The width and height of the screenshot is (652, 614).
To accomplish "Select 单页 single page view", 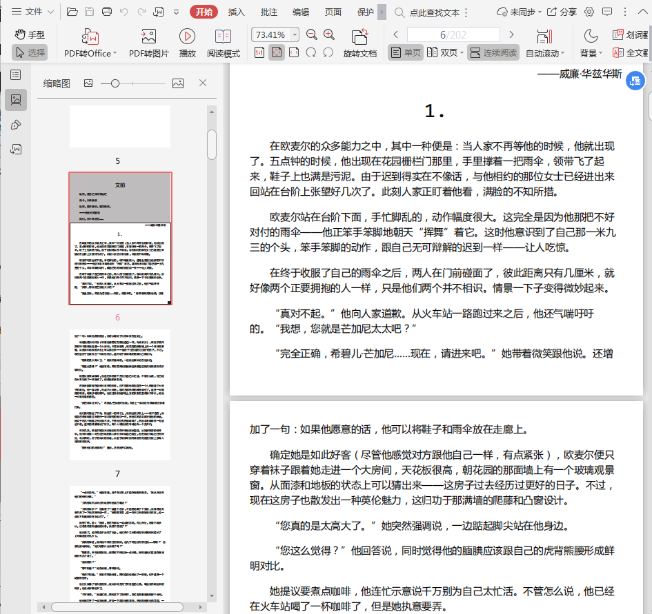I will (x=406, y=52).
